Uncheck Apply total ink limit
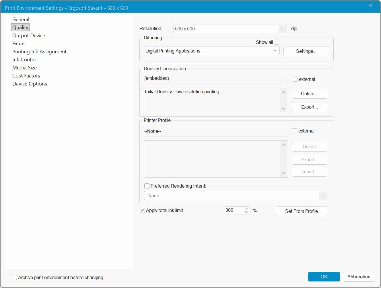 click(142, 210)
